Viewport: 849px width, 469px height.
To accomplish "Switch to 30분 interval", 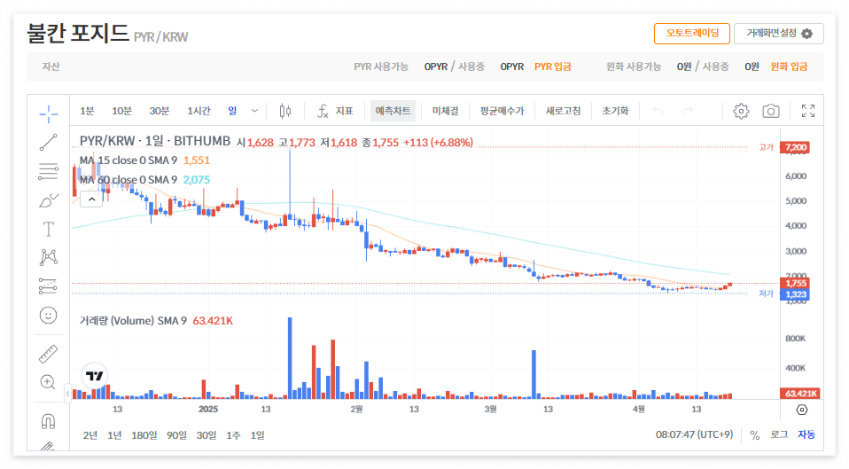I will [160, 111].
